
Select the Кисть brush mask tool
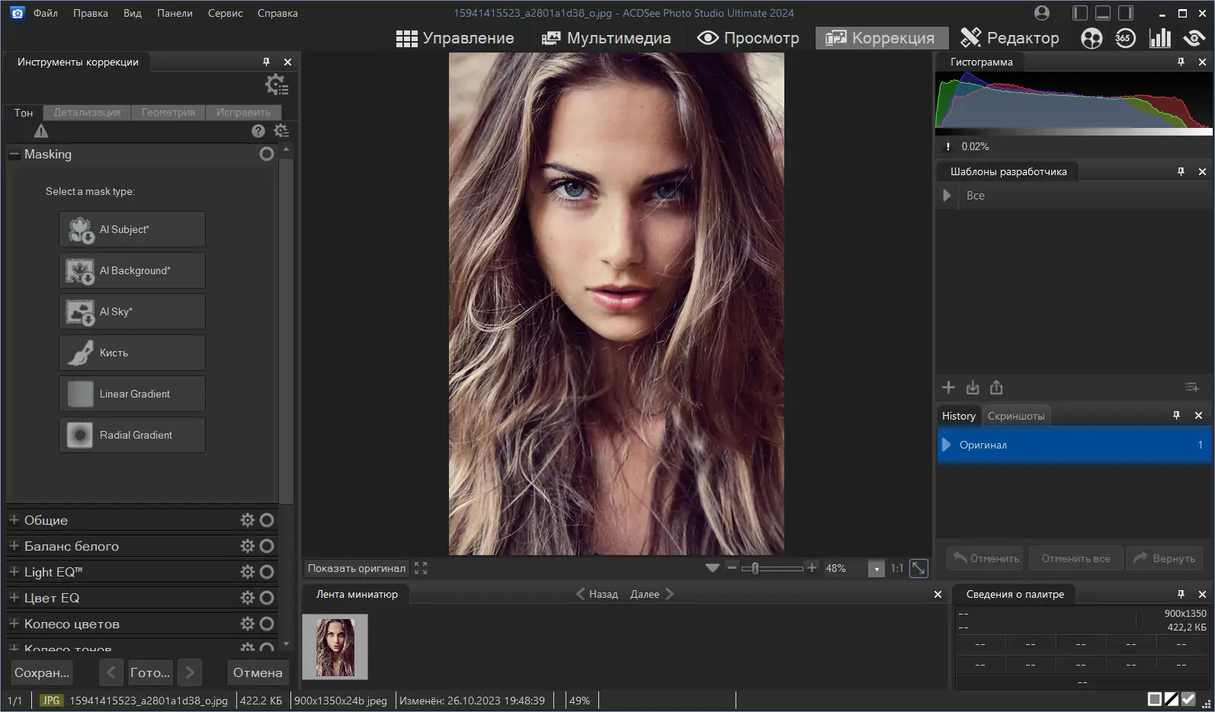point(132,353)
